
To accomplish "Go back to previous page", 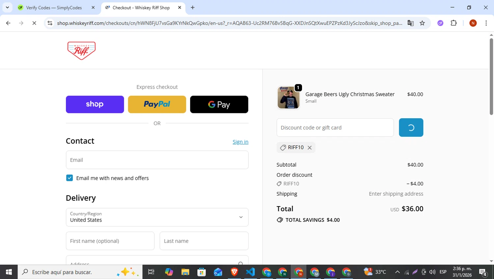I will tap(8, 23).
